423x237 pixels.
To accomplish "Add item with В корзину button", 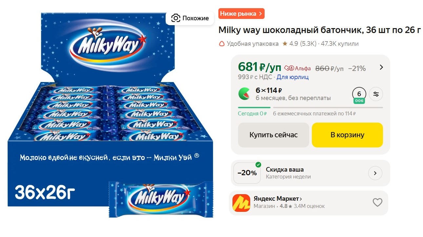I will (x=347, y=135).
